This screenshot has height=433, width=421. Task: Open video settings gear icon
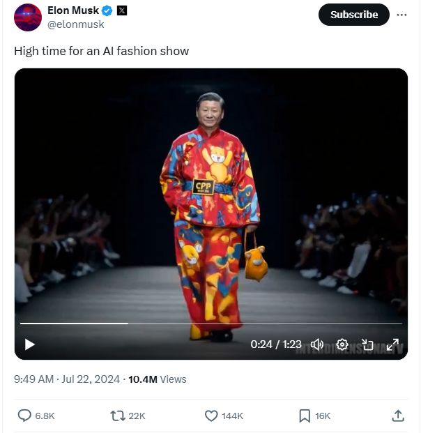tap(342, 344)
